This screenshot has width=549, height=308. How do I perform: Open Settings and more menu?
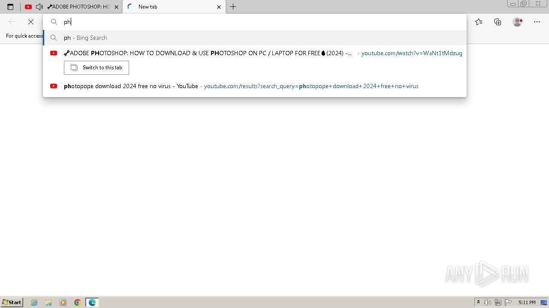point(537,22)
